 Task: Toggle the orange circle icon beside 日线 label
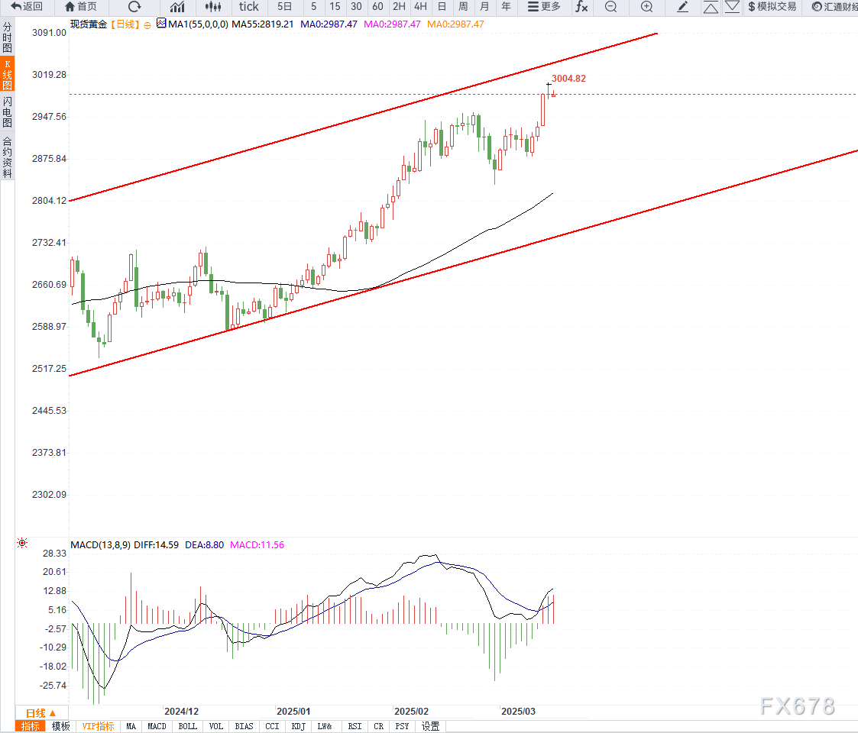(x=147, y=24)
